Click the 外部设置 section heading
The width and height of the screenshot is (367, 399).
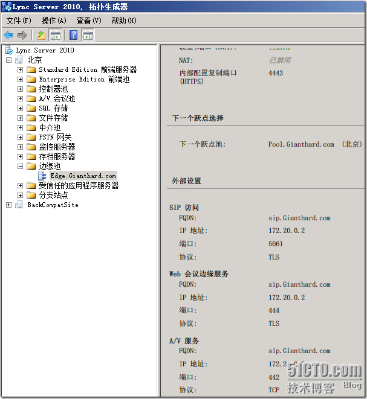187,181
